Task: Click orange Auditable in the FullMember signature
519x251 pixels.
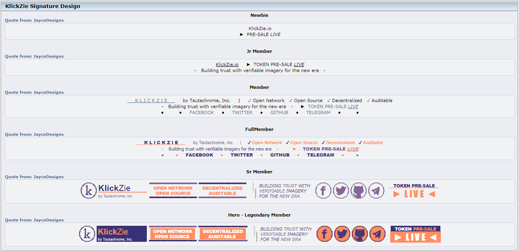Action: tap(373, 143)
